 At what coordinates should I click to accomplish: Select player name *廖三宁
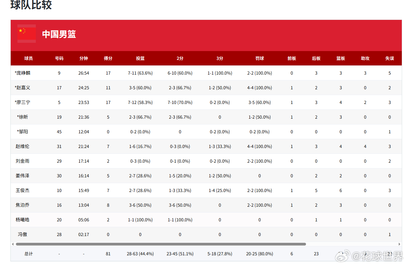coord(23,102)
